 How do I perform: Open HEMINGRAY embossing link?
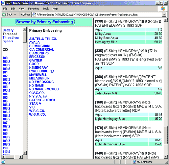(39, 68)
